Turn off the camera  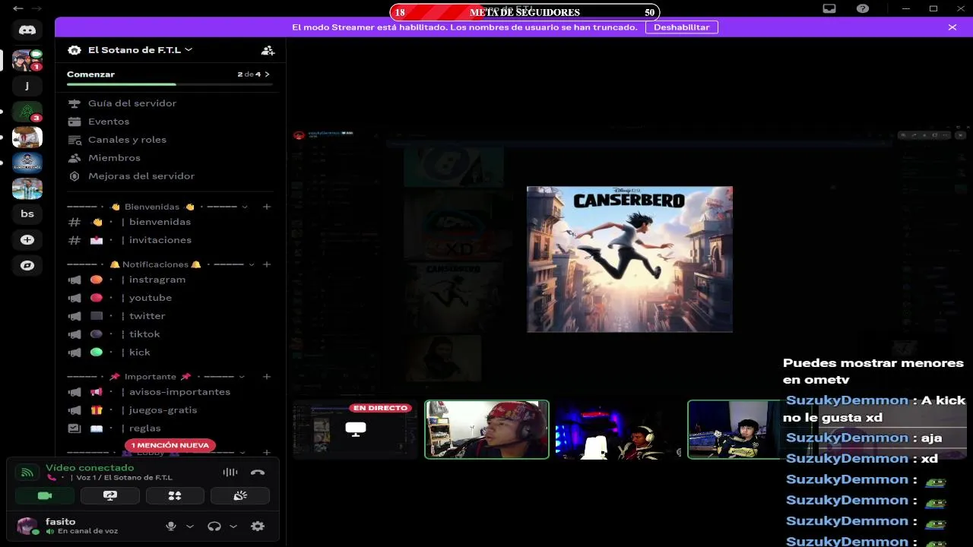(x=45, y=496)
